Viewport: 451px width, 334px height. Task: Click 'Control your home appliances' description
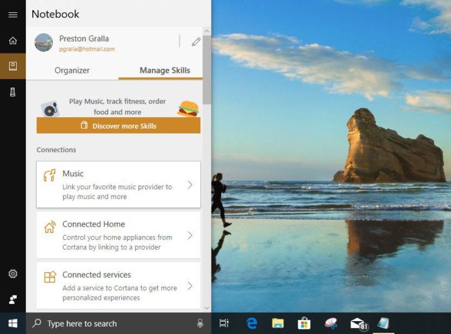pyautogui.click(x=117, y=242)
